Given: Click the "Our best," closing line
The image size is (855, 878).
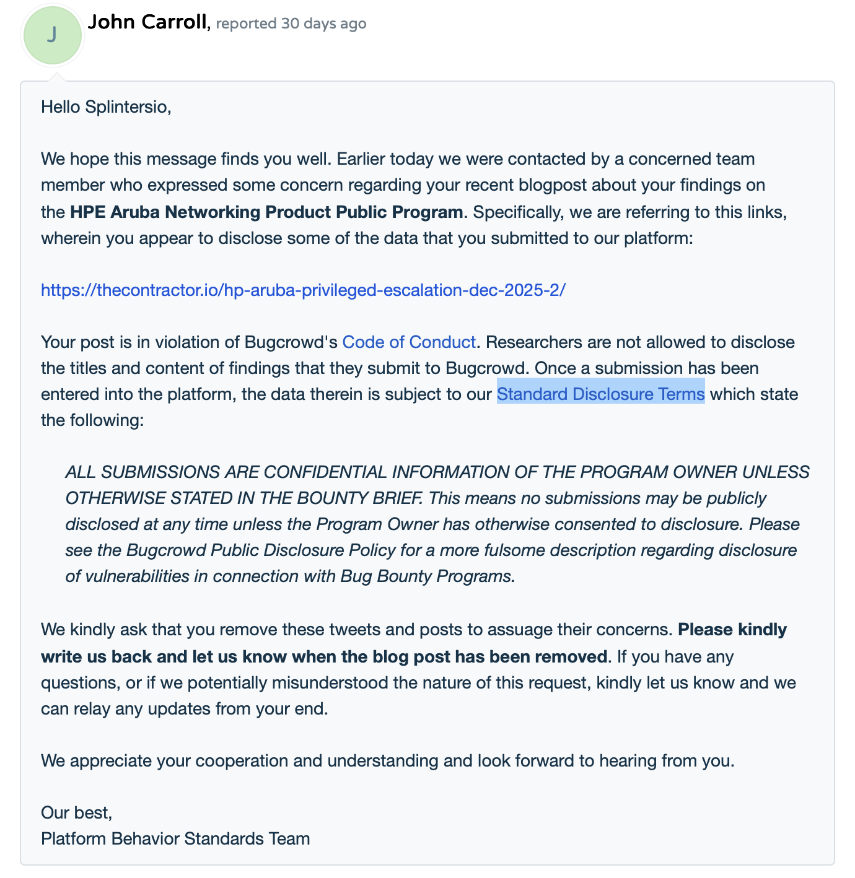Looking at the screenshot, I should (x=76, y=812).
